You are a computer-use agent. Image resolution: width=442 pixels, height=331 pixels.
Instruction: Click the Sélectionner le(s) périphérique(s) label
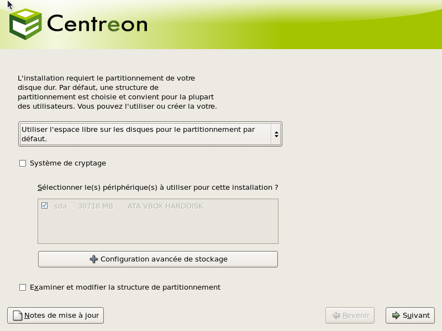pos(158,188)
